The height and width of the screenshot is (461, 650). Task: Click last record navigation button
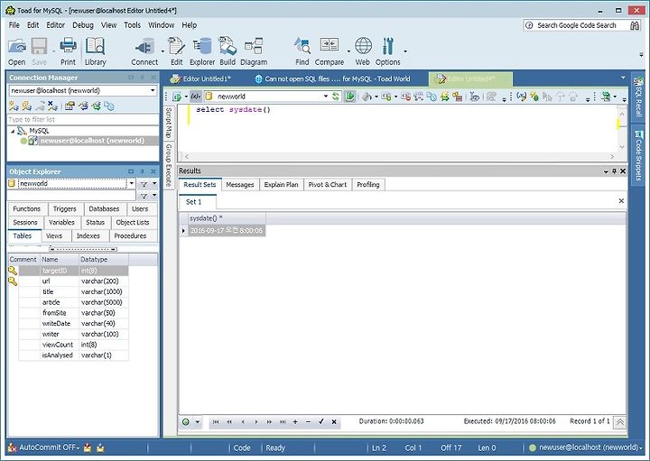point(283,421)
